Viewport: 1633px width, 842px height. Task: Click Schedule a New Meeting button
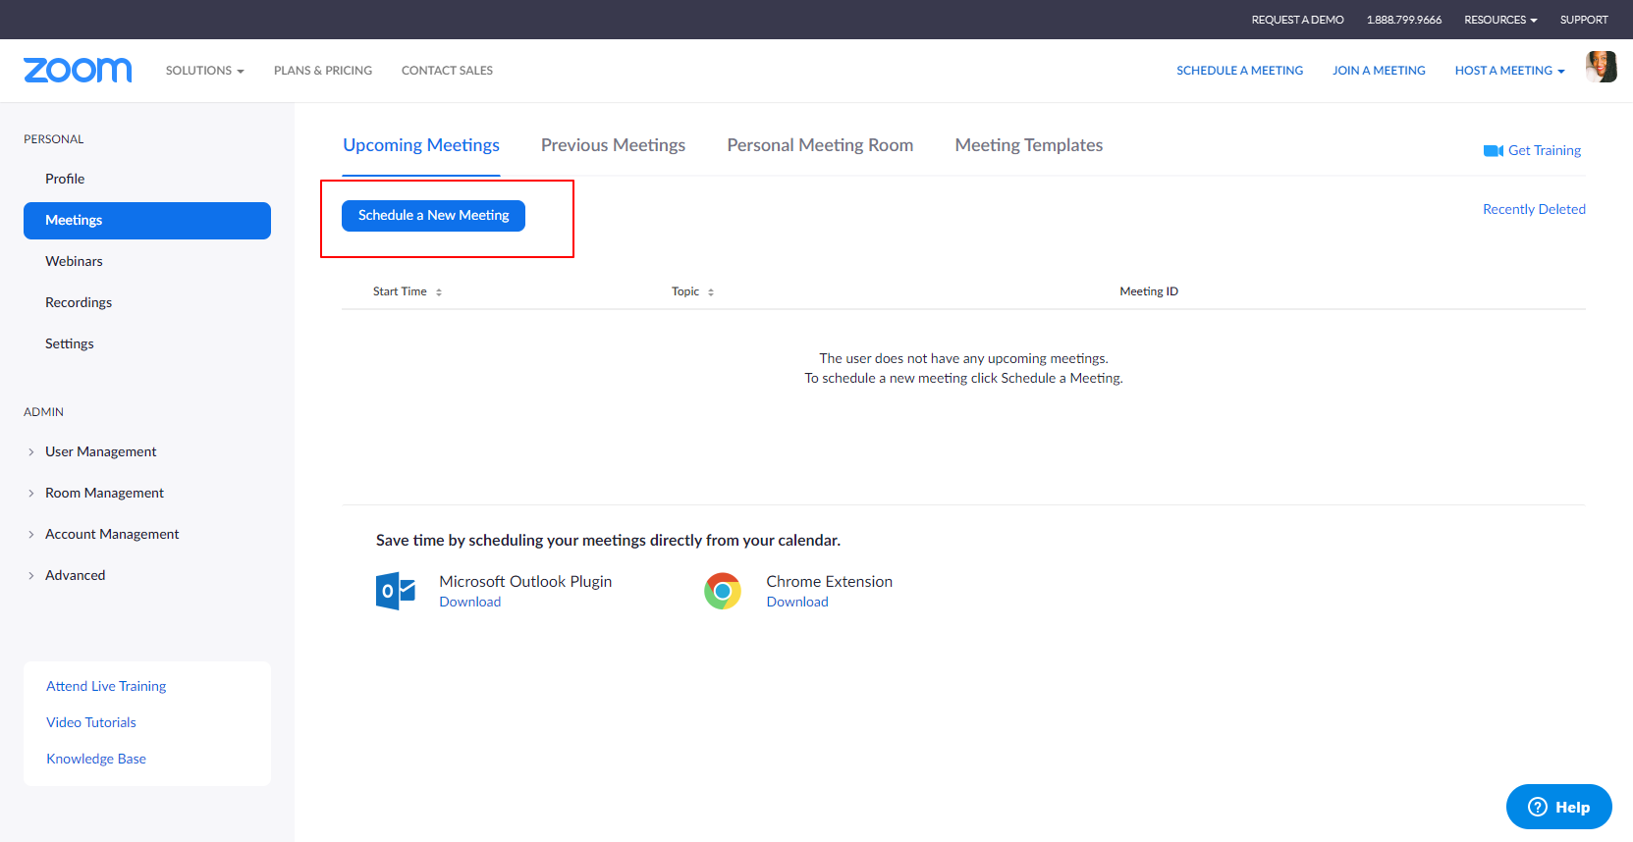433,215
